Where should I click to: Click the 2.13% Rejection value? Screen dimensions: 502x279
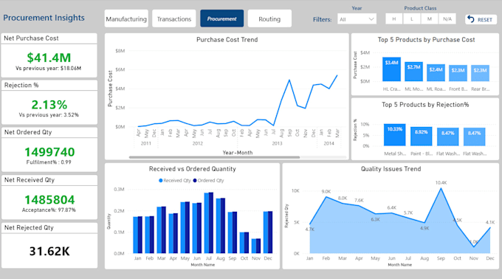[x=49, y=105]
